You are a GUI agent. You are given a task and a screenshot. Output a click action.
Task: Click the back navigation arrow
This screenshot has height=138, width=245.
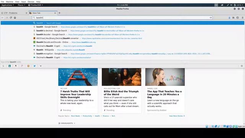point(3,18)
